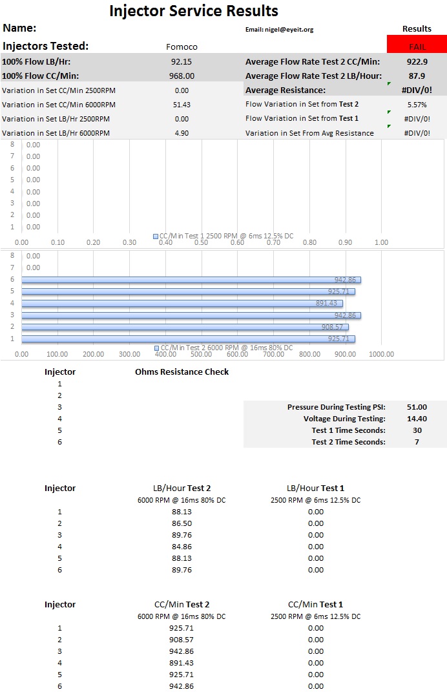The width and height of the screenshot is (447, 692).
Task: Select the 5.57% flow variation cell
Action: click(417, 105)
